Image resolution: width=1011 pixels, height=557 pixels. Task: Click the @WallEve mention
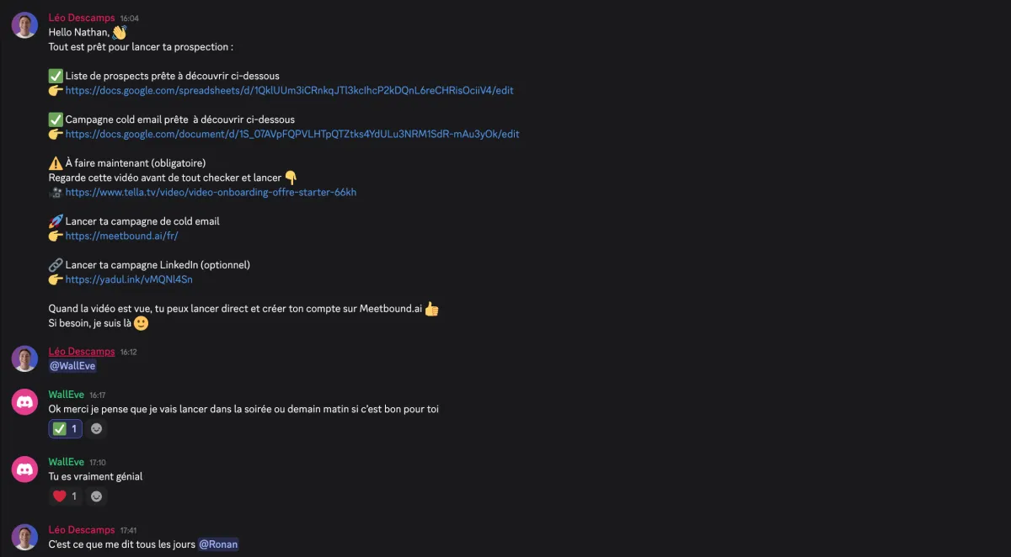(72, 366)
